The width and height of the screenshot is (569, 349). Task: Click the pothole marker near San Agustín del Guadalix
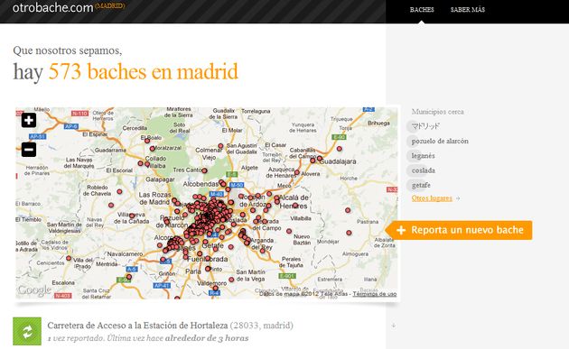coord(220,146)
